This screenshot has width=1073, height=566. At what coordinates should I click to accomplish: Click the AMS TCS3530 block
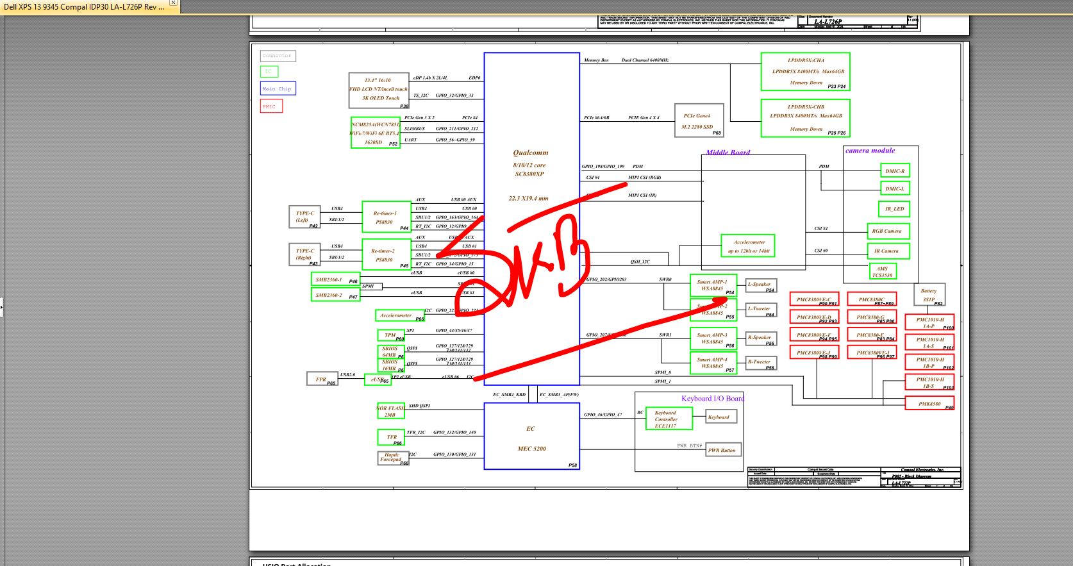pos(883,272)
